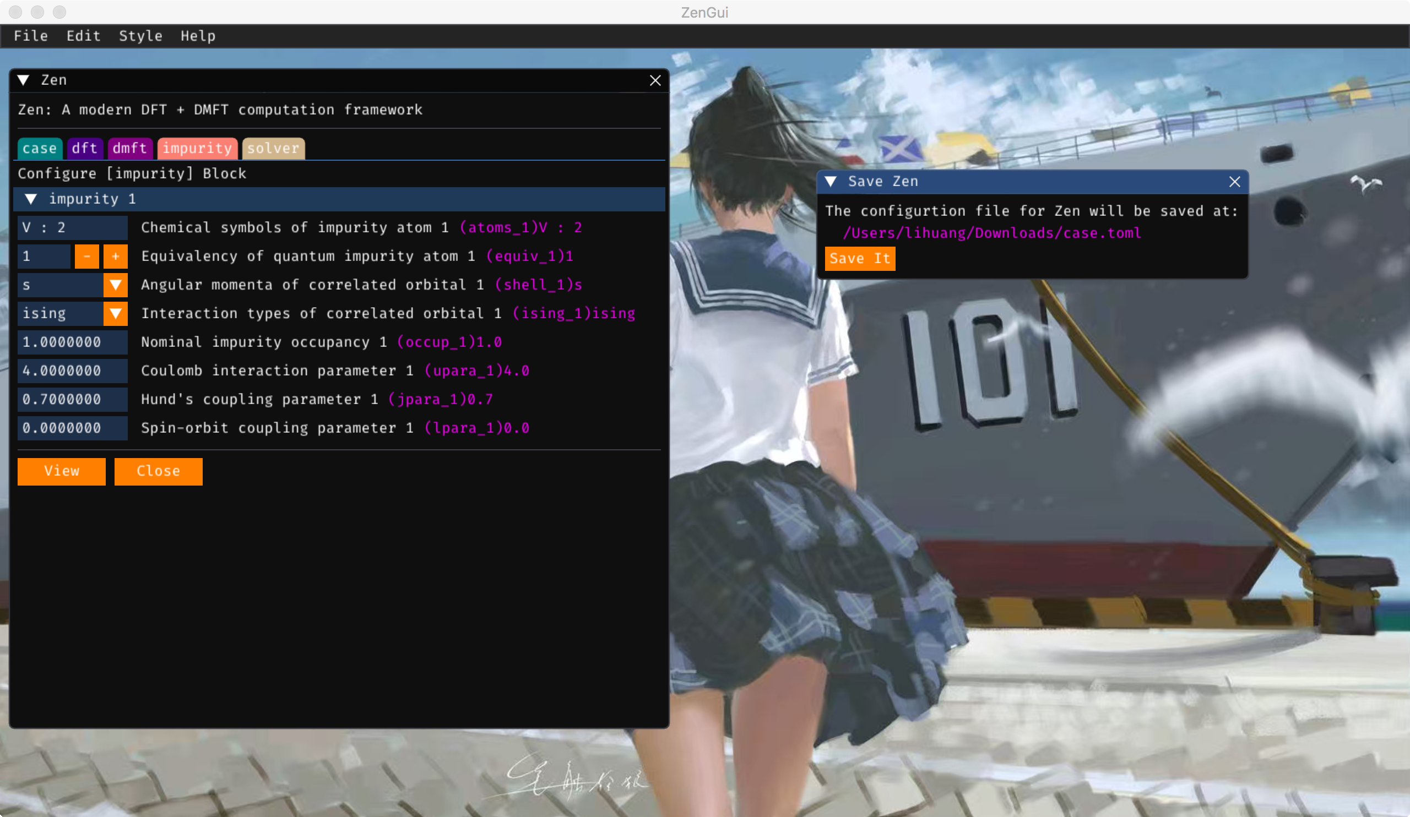Open the ising interaction type dropdown arrow
The image size is (1410, 817).
pyautogui.click(x=116, y=314)
